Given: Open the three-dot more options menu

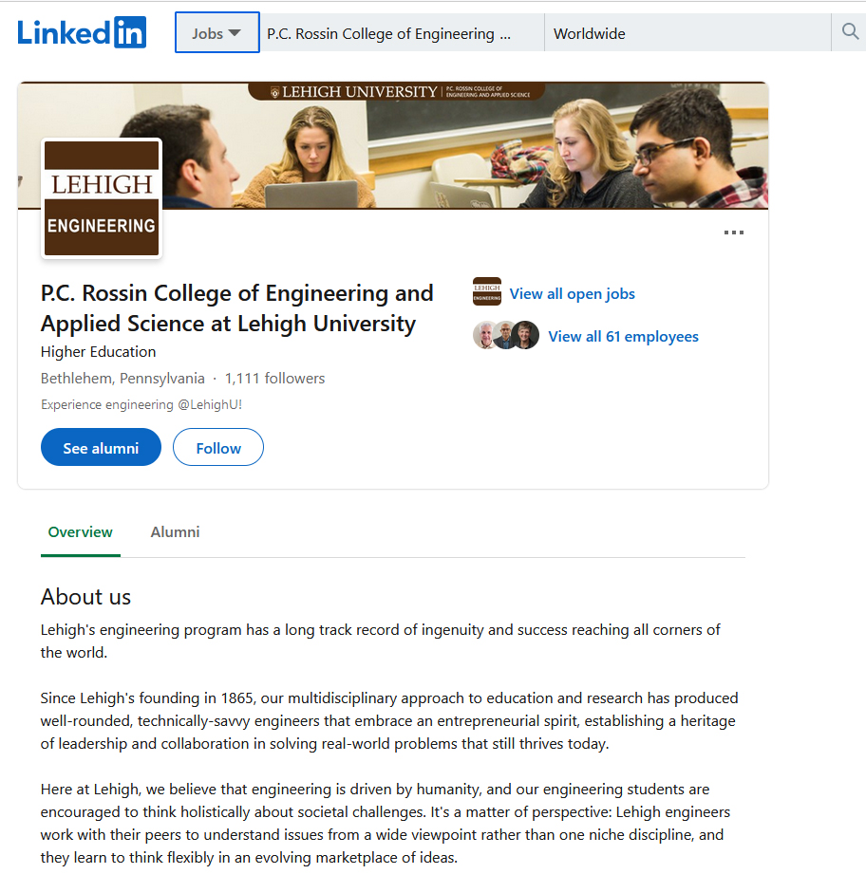Looking at the screenshot, I should 733,232.
